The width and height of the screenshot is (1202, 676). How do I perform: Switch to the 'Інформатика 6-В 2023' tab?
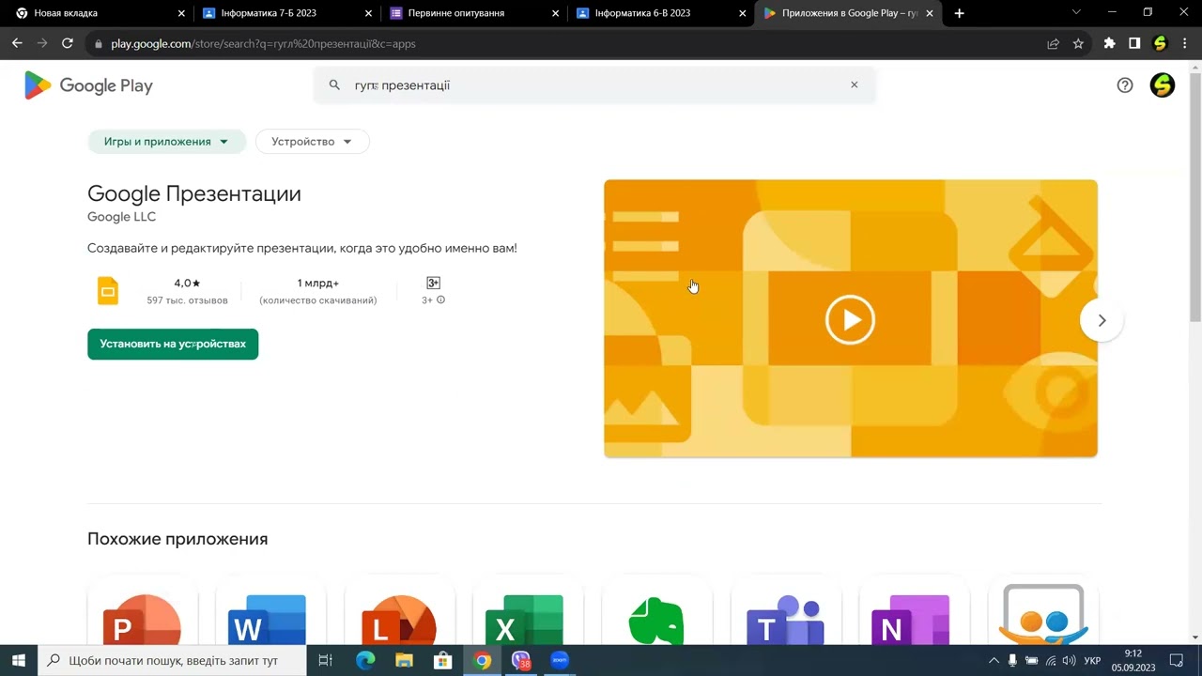click(660, 13)
